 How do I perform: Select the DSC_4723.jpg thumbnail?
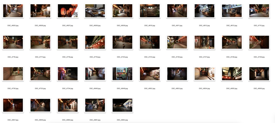point(150,42)
